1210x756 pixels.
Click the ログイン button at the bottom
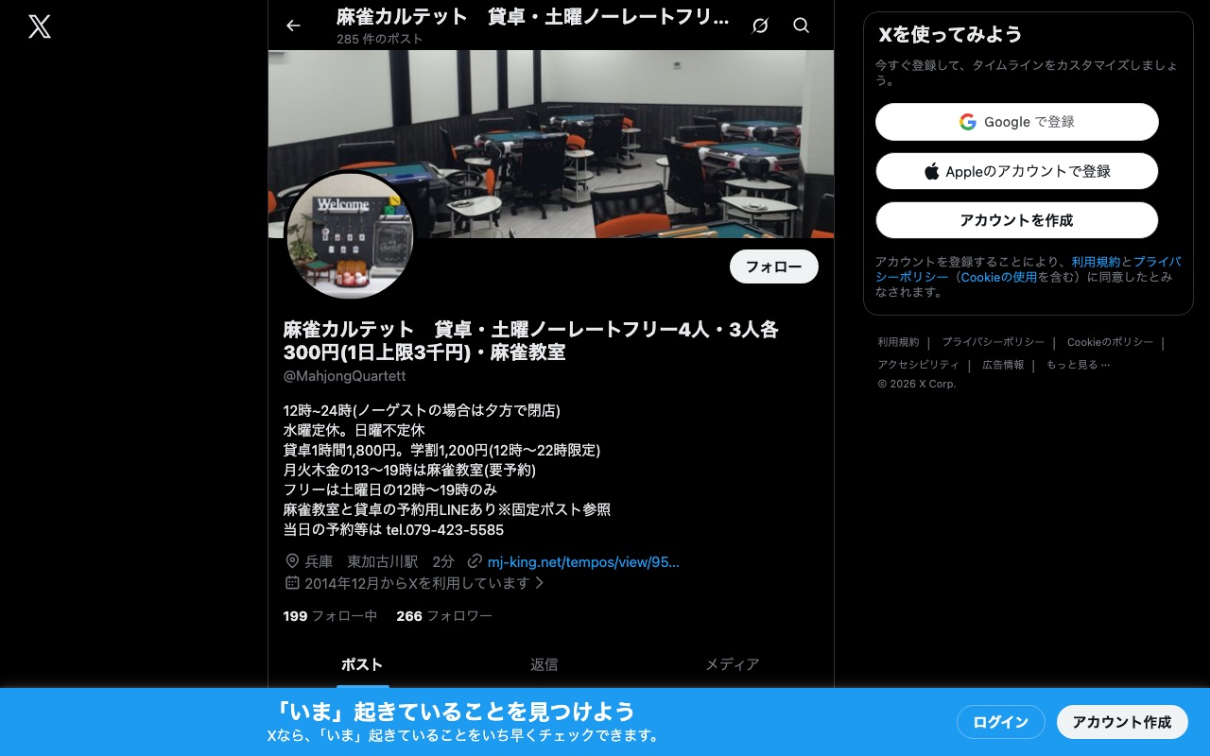point(1000,721)
